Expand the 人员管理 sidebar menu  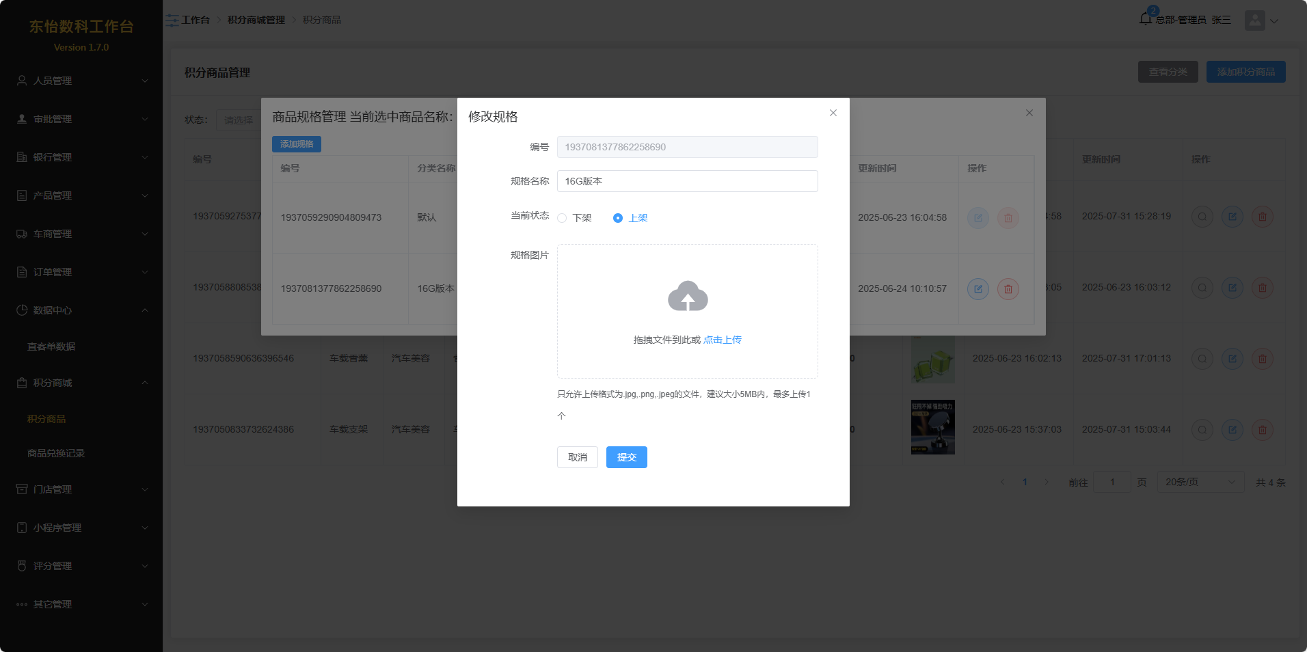click(81, 81)
